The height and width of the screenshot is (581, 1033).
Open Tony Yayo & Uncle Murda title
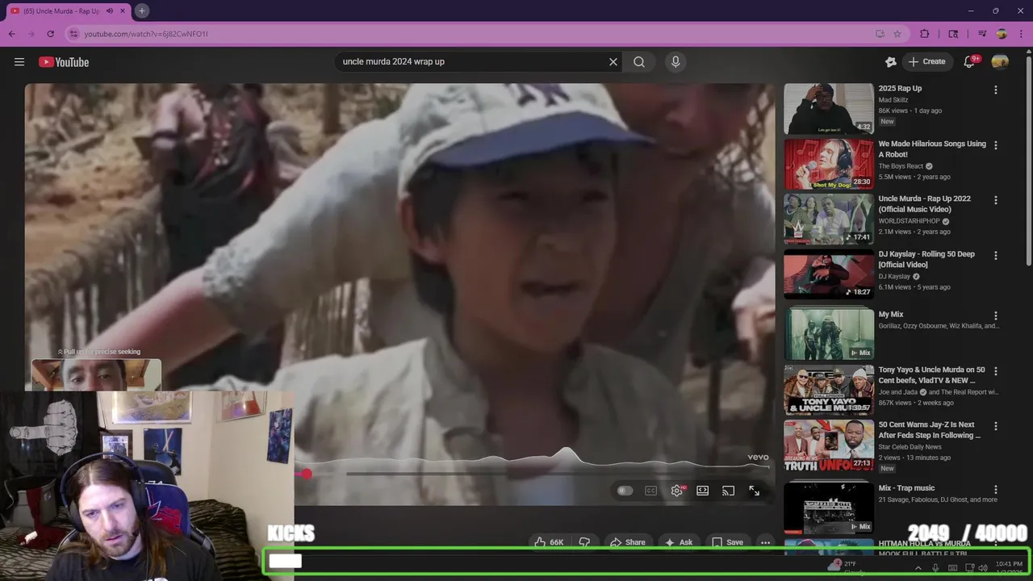click(x=932, y=375)
